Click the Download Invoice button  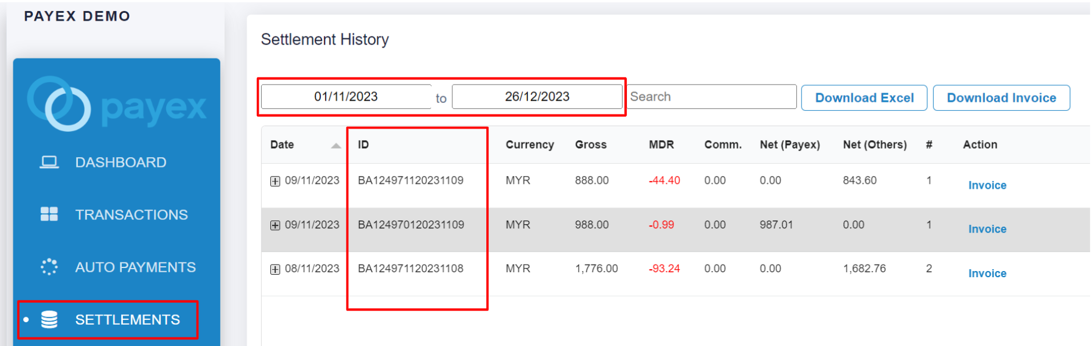tap(1001, 98)
